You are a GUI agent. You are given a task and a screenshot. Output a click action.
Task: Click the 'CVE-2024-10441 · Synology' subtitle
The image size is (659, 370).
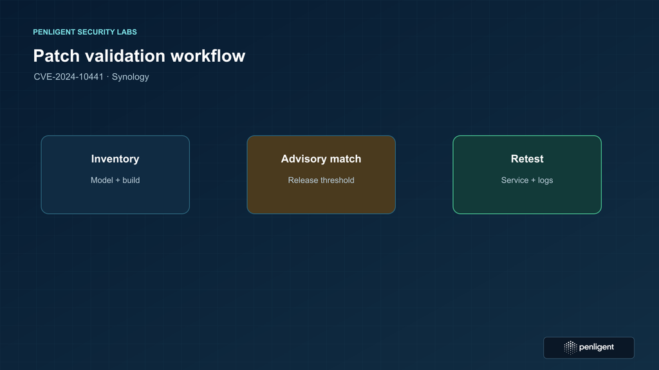(x=91, y=77)
